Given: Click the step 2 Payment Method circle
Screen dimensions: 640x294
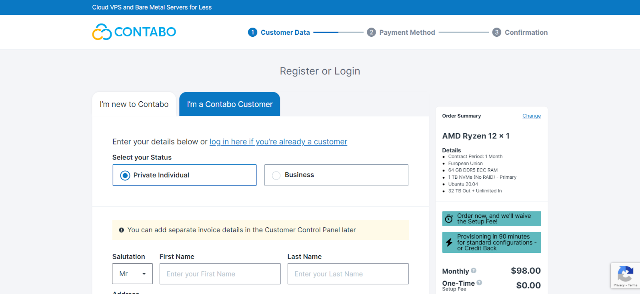Looking at the screenshot, I should [371, 32].
